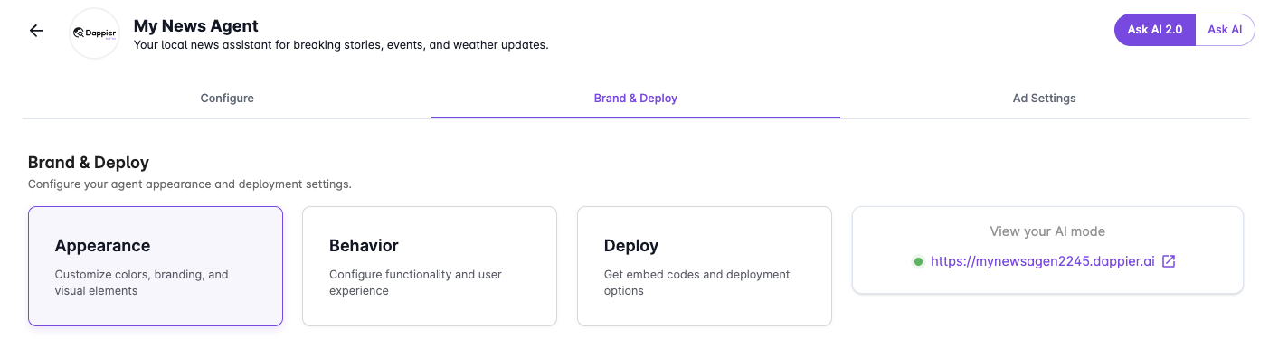This screenshot has height=339, width=1269.
Task: Select the Brand & Deploy tab
Action: [636, 98]
